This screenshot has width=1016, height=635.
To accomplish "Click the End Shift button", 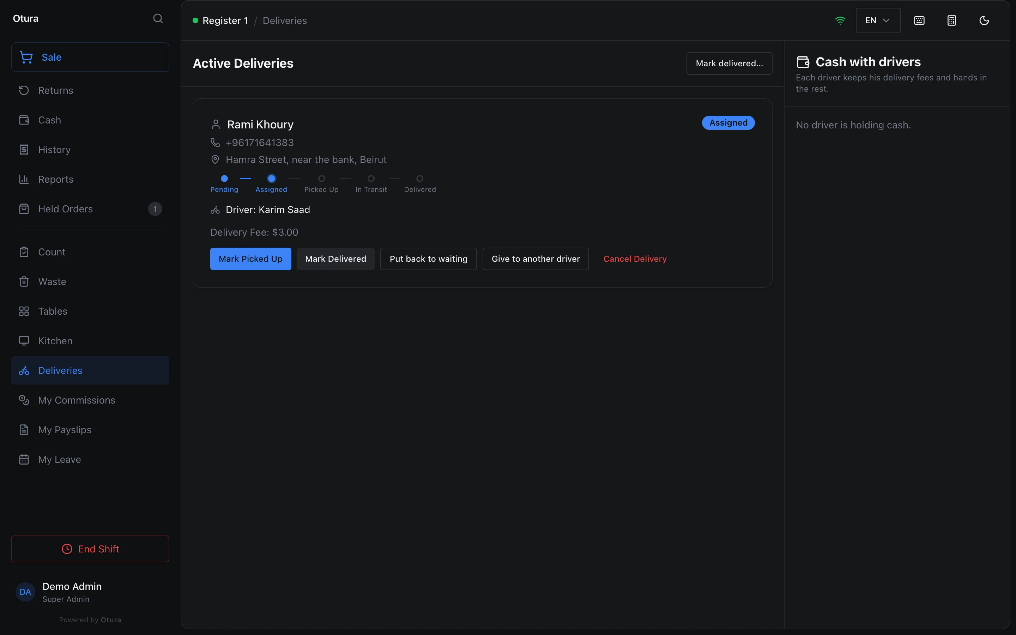I will 90,549.
